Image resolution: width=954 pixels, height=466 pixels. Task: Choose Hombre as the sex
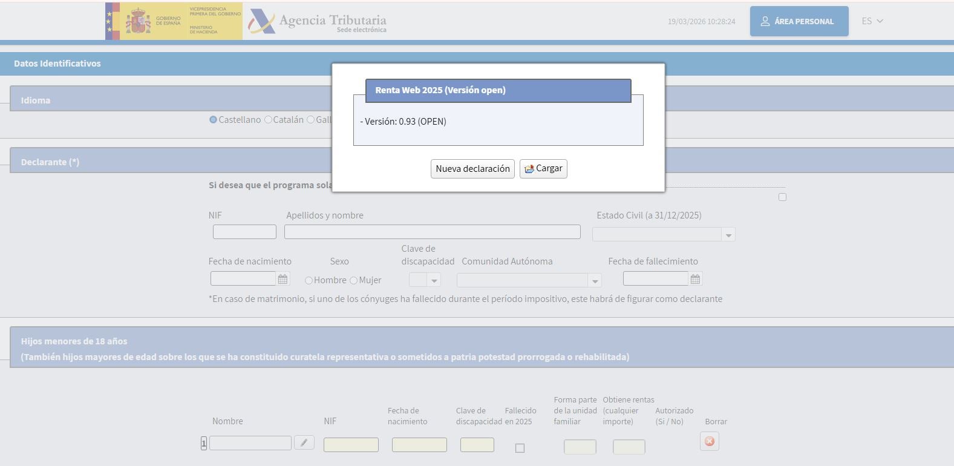point(309,280)
